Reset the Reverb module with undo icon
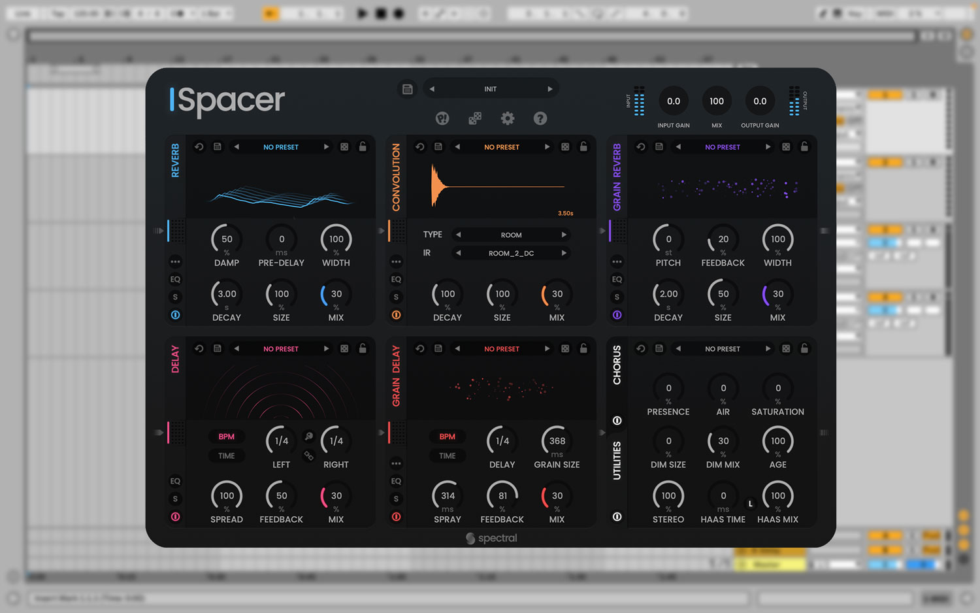Screen dimensions: 980x613 (x=199, y=147)
